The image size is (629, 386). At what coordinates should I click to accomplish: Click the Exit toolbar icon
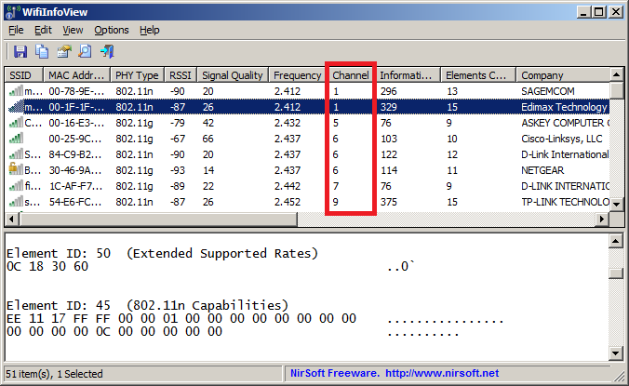(107, 52)
